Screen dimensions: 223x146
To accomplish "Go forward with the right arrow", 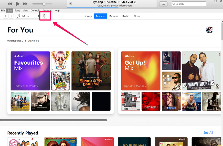I will pos(11,16).
